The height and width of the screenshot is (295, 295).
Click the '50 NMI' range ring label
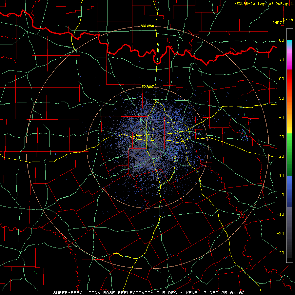148,87
